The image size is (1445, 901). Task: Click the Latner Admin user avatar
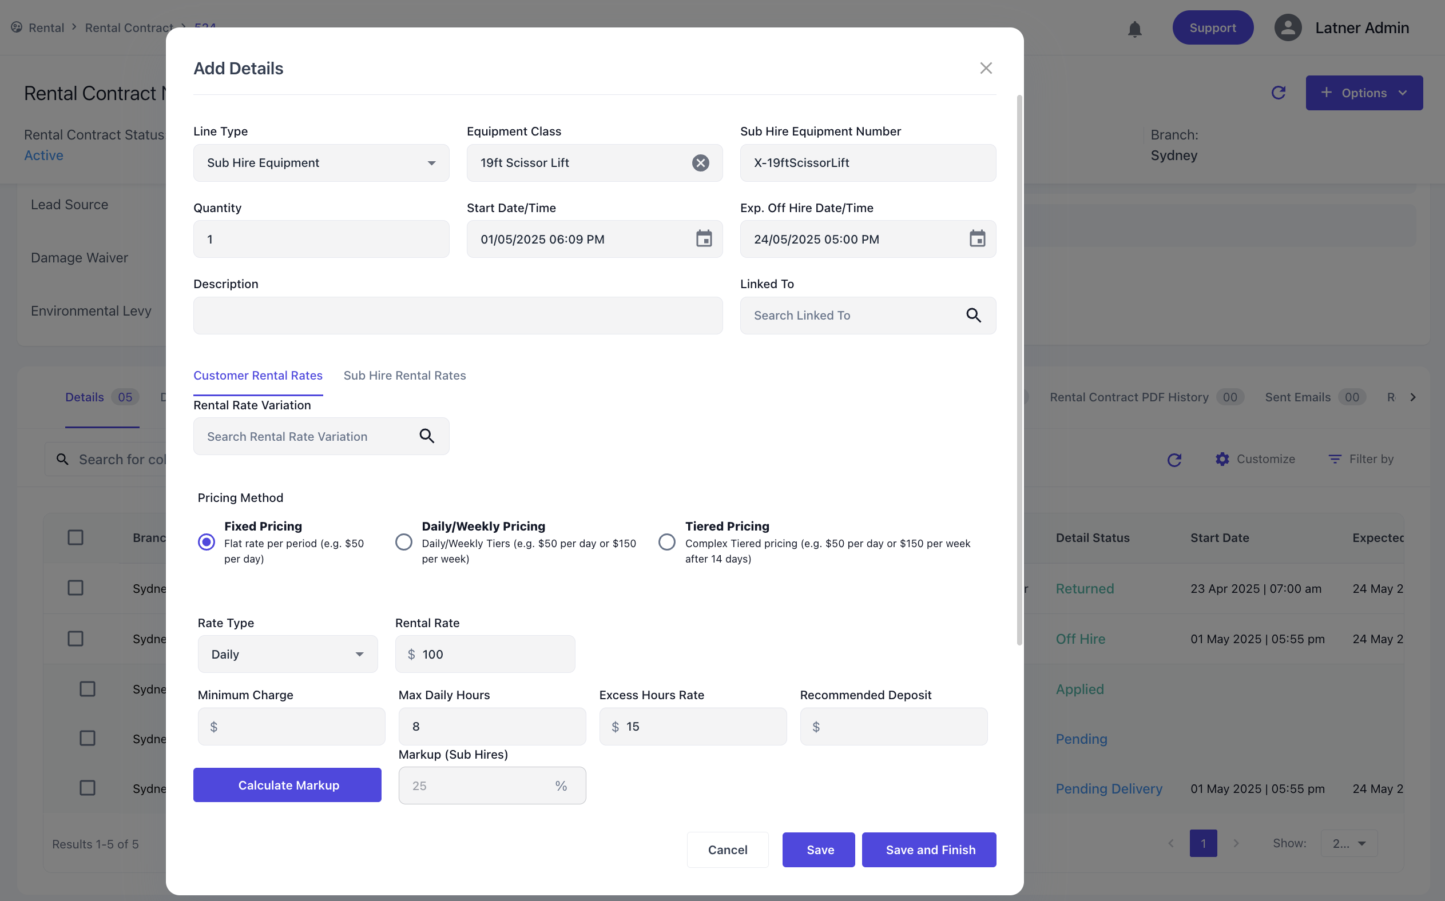click(1288, 28)
